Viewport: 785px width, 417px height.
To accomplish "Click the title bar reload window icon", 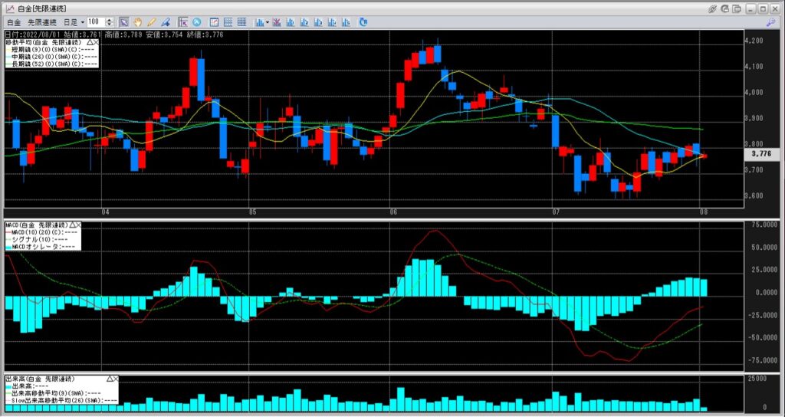I will click(x=725, y=8).
